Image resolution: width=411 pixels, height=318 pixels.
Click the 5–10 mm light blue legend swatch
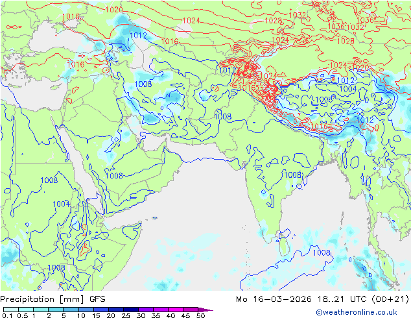pyautogui.click(x=71, y=310)
